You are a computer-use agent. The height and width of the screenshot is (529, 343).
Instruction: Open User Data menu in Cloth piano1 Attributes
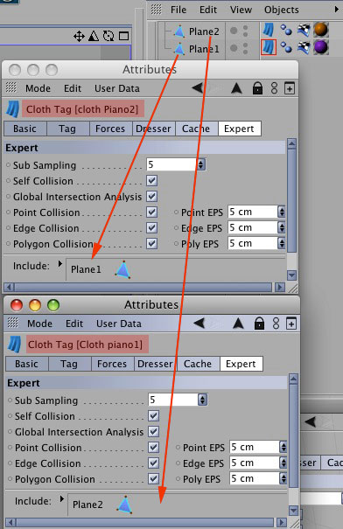(118, 324)
